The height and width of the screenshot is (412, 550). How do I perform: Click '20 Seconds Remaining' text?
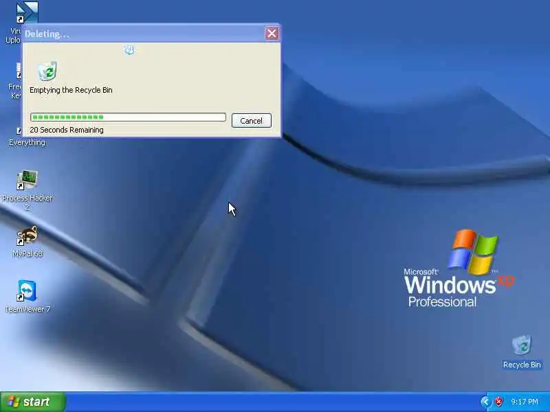67,130
